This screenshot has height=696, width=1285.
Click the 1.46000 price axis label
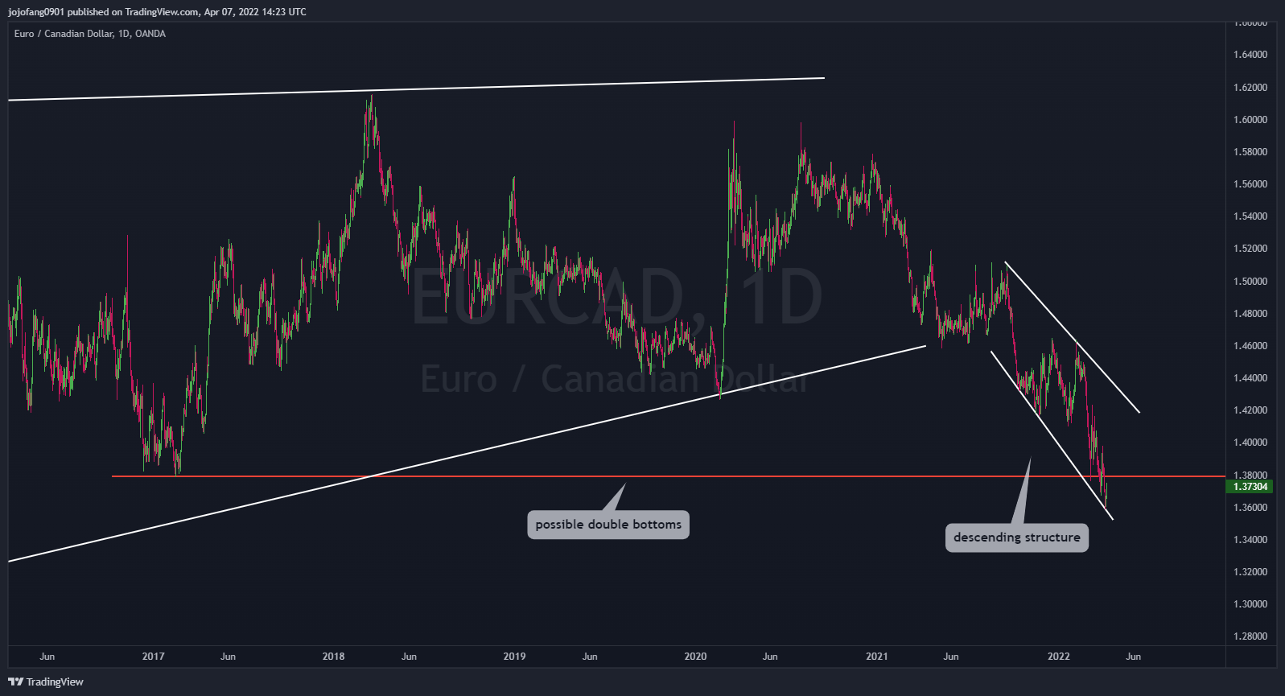click(1250, 346)
